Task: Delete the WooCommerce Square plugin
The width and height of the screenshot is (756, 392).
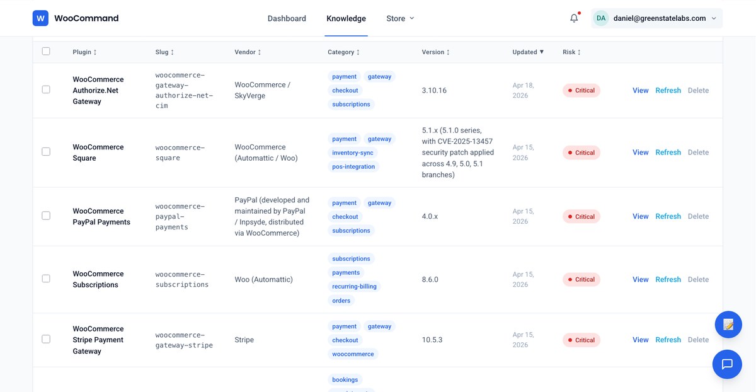Action: [698, 153]
